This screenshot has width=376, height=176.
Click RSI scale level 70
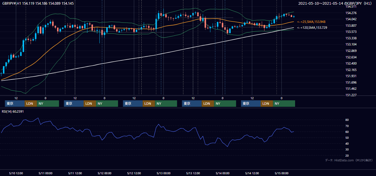[x=347, y=126]
